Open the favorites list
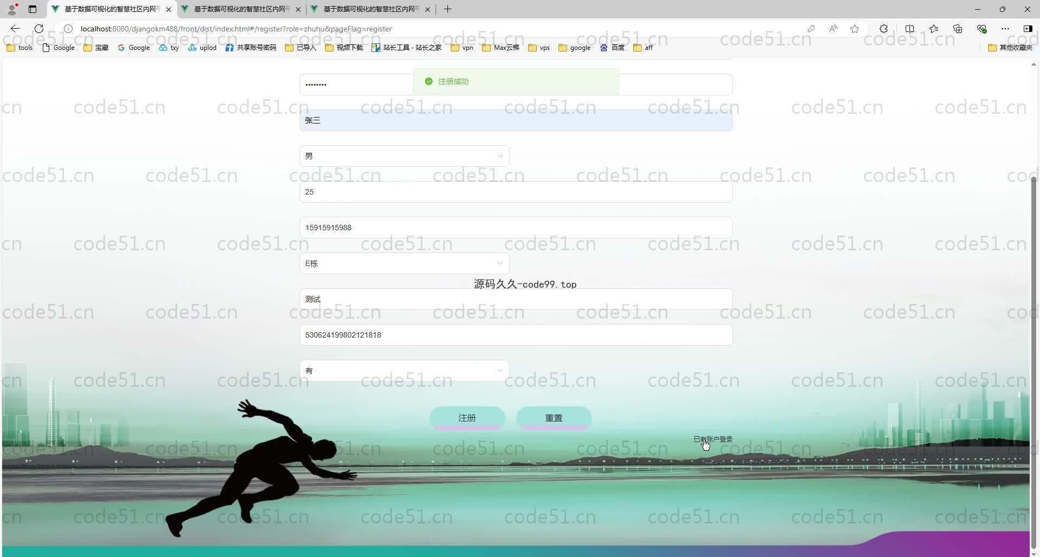The width and height of the screenshot is (1040, 557). [934, 29]
